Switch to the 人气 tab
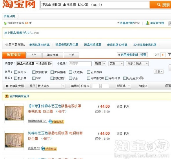The image size is (171, 159). (x=34, y=55)
